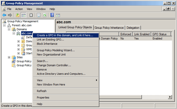Choose Create a GPO in this domain option
The width and height of the screenshot is (177, 109).
[x=65, y=35]
